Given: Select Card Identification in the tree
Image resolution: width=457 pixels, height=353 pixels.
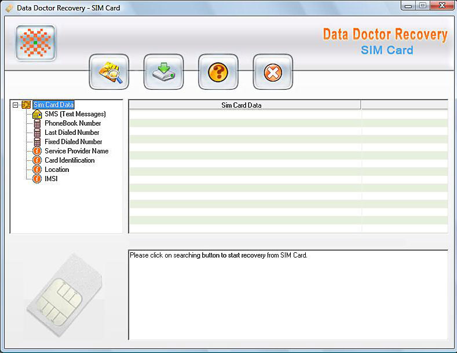Looking at the screenshot, I should click(x=70, y=160).
